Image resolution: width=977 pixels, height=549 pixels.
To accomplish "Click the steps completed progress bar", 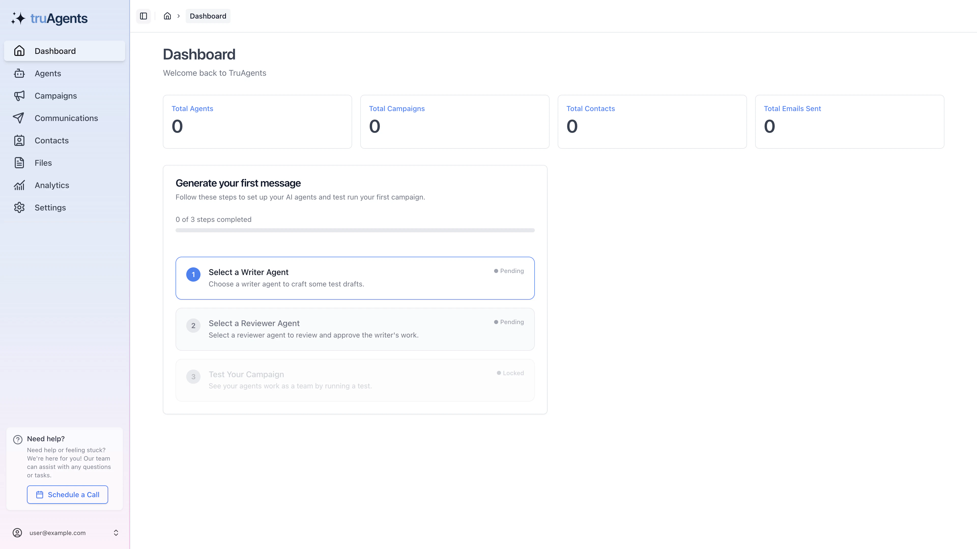I will click(x=355, y=230).
